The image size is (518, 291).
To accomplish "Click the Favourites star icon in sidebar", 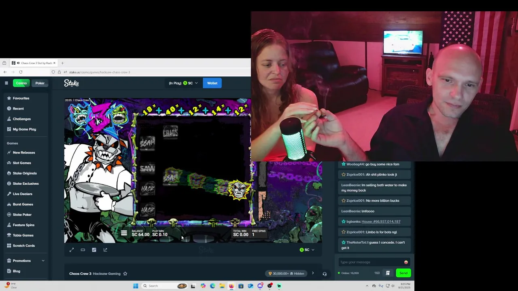I will pos(9,98).
